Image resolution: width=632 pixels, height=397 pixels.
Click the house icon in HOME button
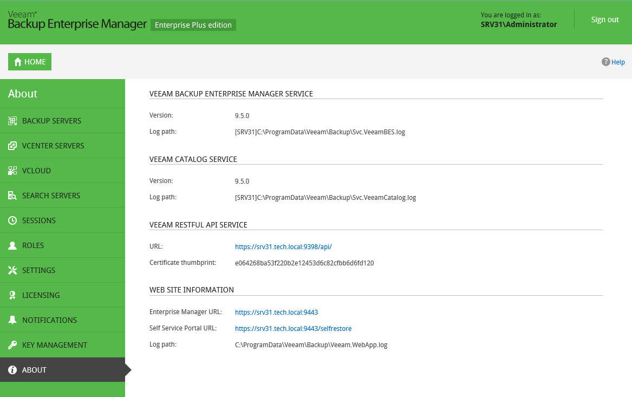point(18,62)
